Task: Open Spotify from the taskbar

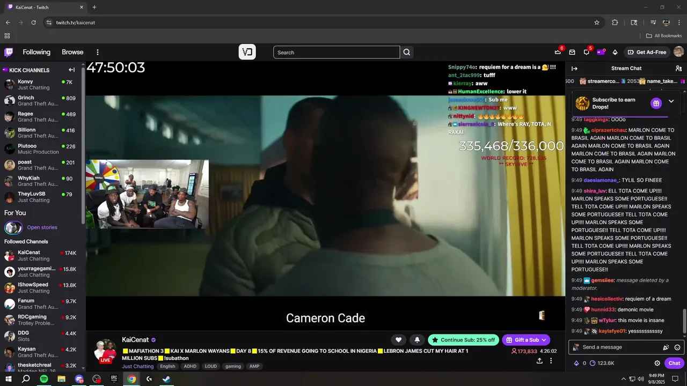Action: coord(44,379)
